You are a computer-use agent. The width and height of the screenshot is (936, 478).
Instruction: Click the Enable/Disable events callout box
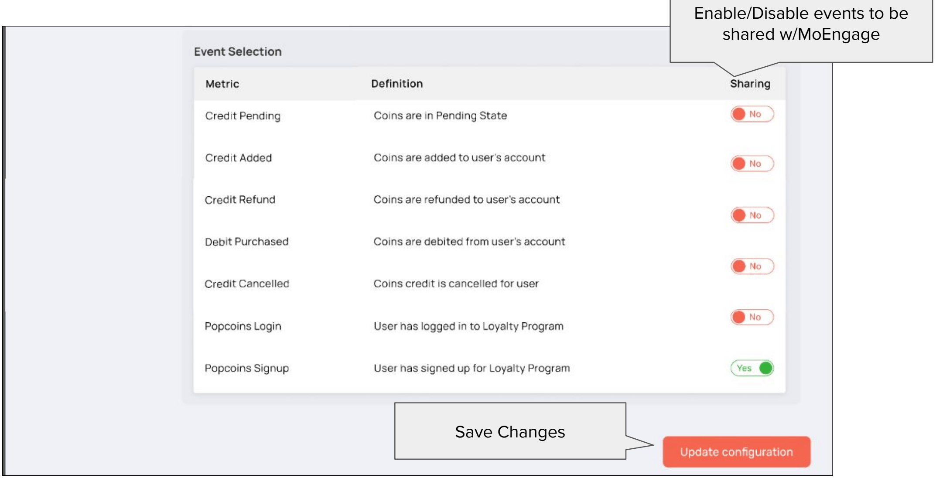tap(801, 31)
